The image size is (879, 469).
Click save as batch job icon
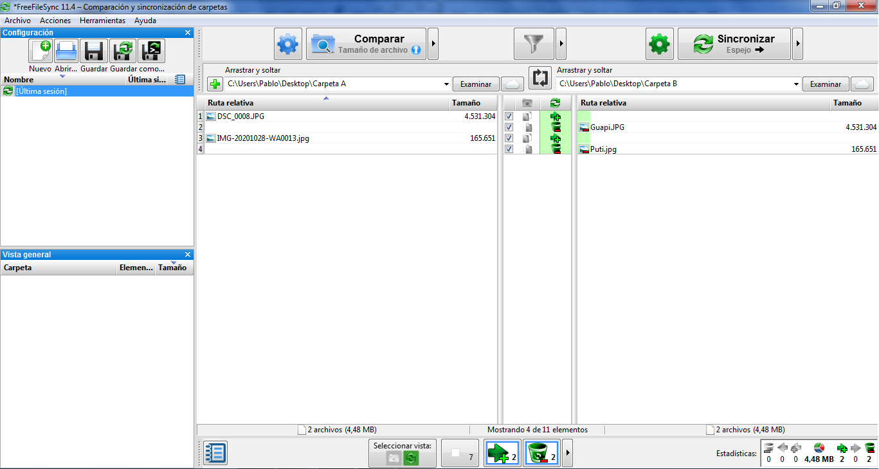[x=151, y=51]
